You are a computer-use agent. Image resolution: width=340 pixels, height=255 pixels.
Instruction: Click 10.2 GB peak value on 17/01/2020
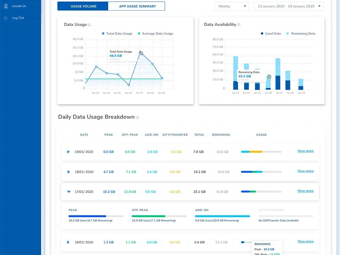(109, 192)
